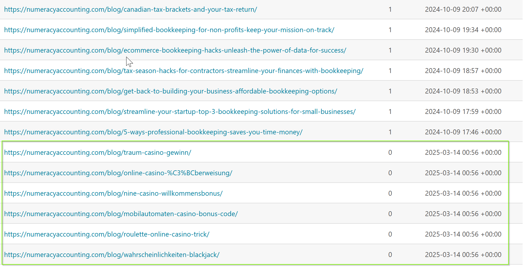Click the get-back-to-building-your-business URL
Viewport: 524px width, 269px height.
170,91
